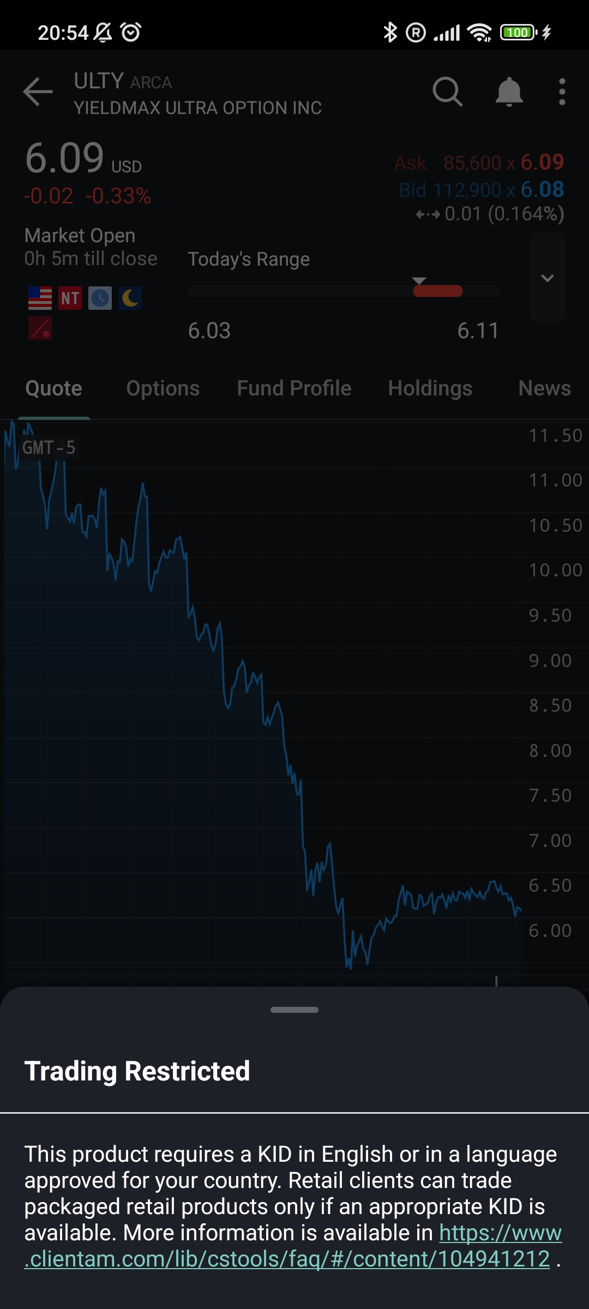Tap the Today's Range red bar
This screenshot has height=1309, width=589.
point(438,291)
